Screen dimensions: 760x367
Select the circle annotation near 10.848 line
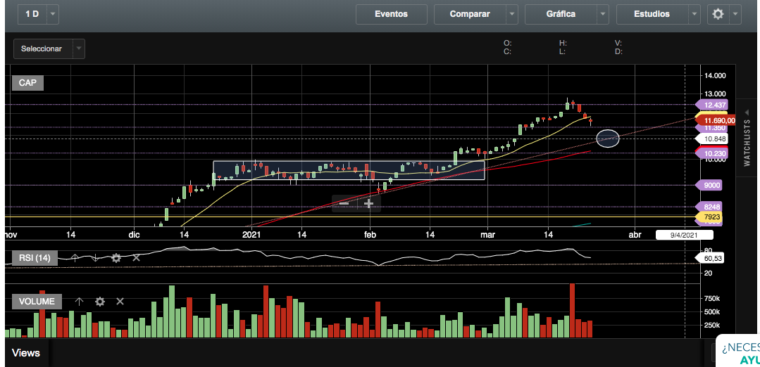pyautogui.click(x=608, y=139)
